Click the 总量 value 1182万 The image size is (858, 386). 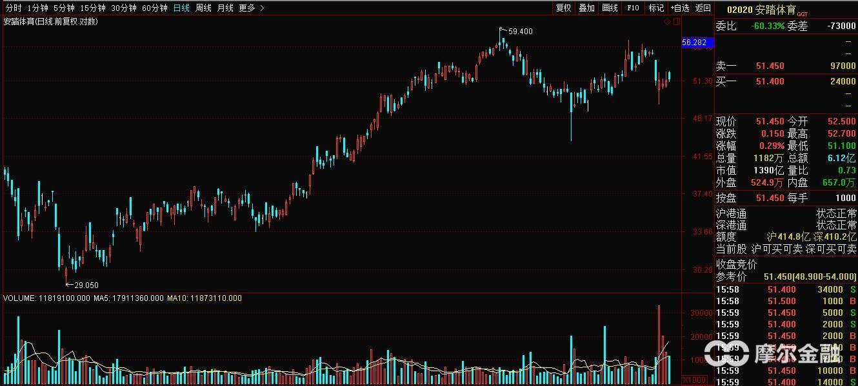click(769, 158)
